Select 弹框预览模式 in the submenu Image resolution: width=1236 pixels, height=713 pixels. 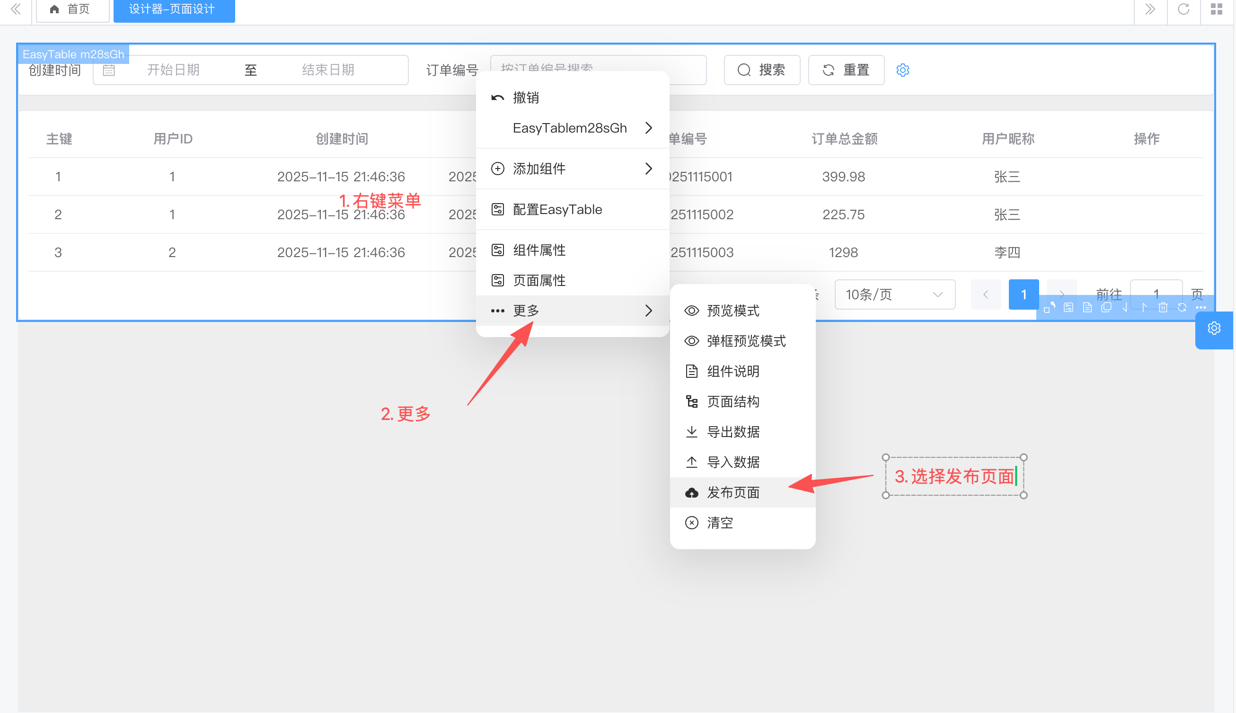746,341
